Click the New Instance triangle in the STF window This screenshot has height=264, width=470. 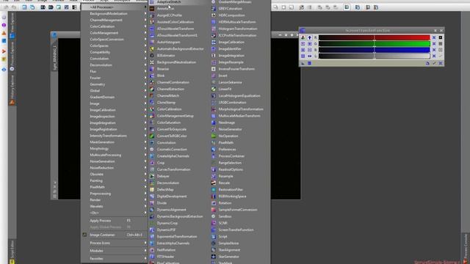tap(303, 63)
